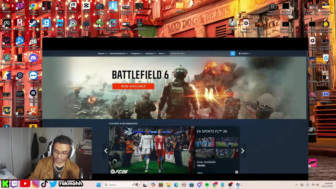Select the CapCut desktop shortcut
Viewport: 336px width, 189px height.
pyautogui.click(x=86, y=7)
